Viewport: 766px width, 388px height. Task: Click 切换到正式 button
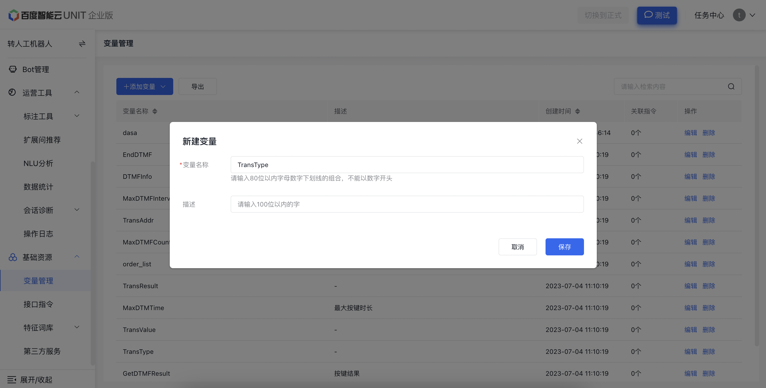click(603, 15)
